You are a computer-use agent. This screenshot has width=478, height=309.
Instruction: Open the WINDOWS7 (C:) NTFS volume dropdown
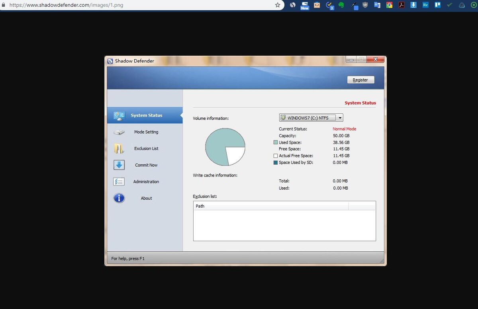click(311, 118)
